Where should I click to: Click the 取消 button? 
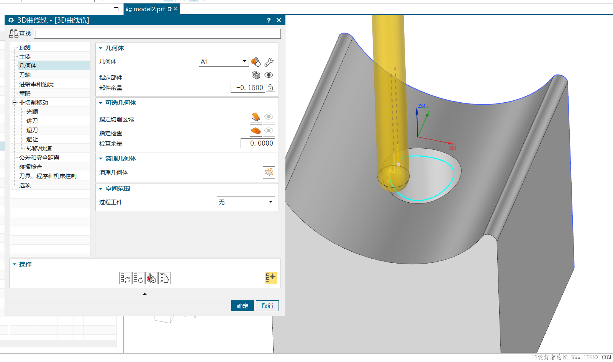pyautogui.click(x=267, y=306)
